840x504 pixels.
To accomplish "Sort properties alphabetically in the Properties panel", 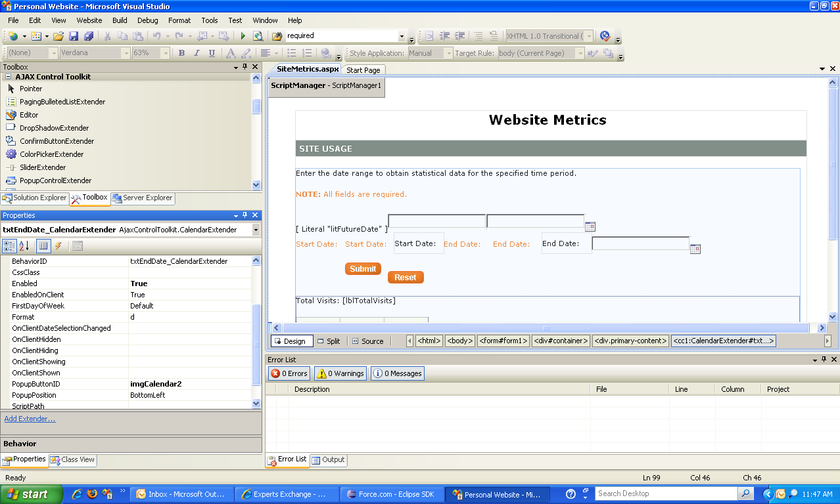I will [x=24, y=245].
